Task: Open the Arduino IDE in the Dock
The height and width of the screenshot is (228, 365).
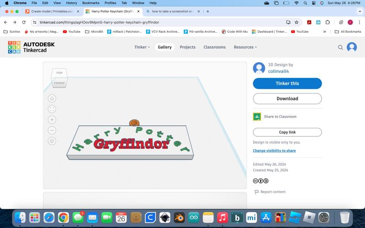Action: [193, 218]
